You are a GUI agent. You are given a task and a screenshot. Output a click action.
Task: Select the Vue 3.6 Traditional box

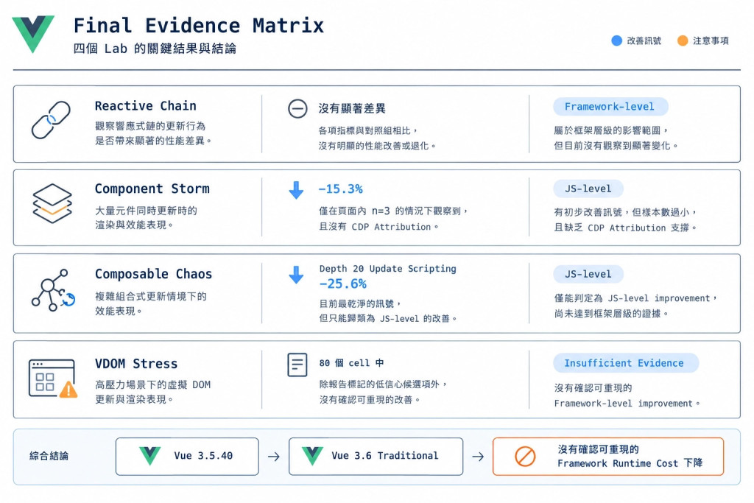pos(376,457)
